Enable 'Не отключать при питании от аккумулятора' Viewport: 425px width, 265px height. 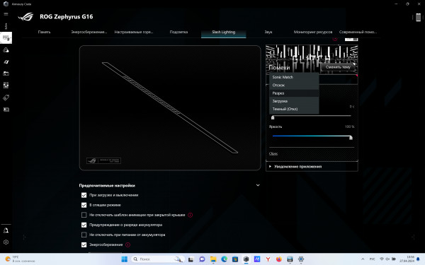click(84, 235)
